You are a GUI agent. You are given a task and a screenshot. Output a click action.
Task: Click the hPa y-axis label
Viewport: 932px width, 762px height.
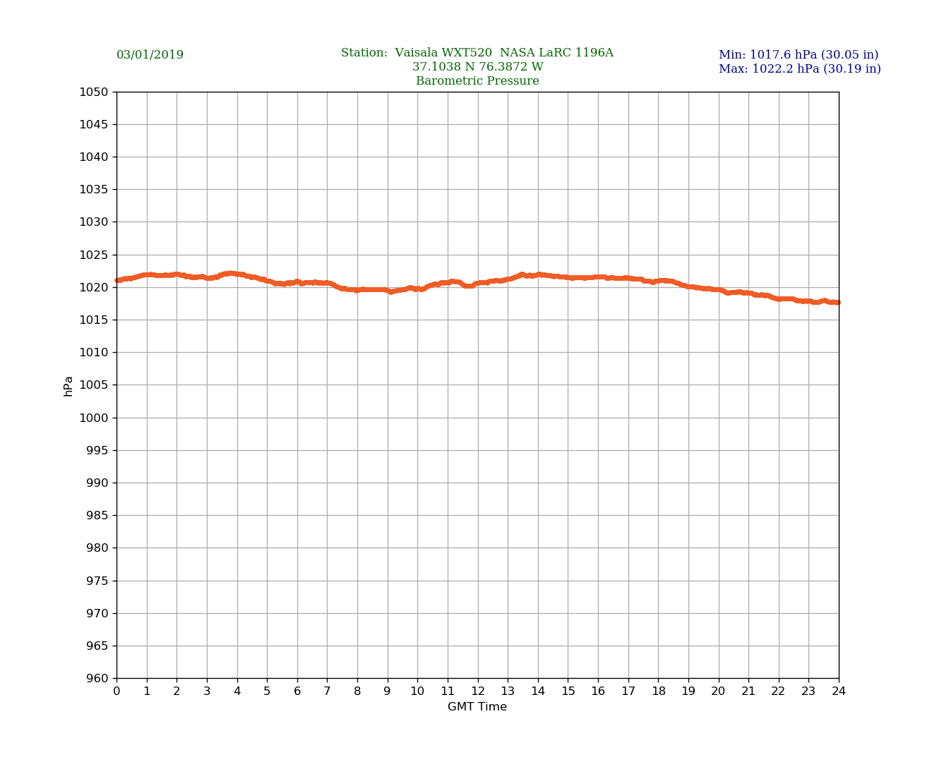click(68, 385)
